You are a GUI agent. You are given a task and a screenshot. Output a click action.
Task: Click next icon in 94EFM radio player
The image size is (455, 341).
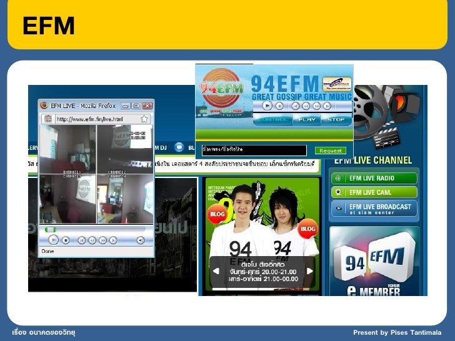(327, 106)
